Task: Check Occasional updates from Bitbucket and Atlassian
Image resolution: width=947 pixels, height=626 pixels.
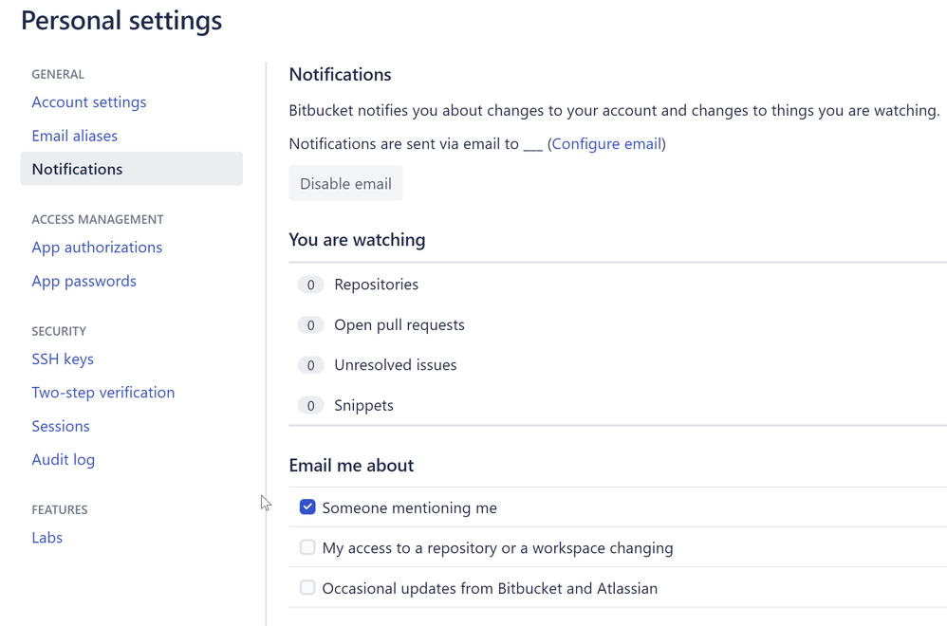Action: click(x=307, y=588)
